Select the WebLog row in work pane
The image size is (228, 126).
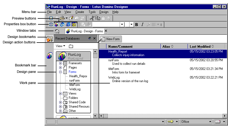click(x=163, y=79)
